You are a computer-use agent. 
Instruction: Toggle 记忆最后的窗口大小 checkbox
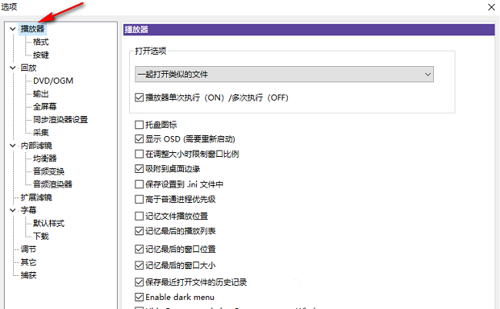(139, 265)
